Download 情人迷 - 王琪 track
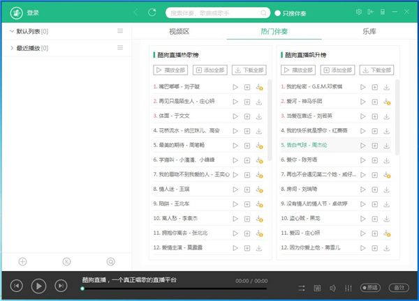Image resolution: width=419 pixels, height=301 pixels. click(259, 190)
